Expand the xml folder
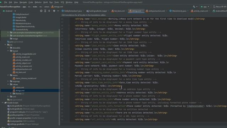The width and height of the screenshot is (227, 128). click(8, 96)
